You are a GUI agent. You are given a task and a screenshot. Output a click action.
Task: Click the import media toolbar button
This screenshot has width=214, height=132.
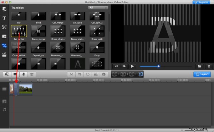(7, 74)
